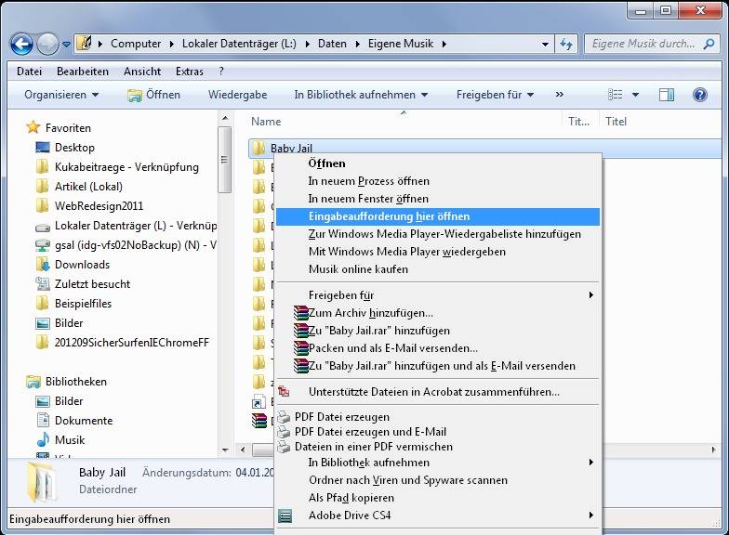Screen dimensions: 729x535
Task: Expand breadcrumb arrow after Eigene Musik
Action: coord(444,44)
